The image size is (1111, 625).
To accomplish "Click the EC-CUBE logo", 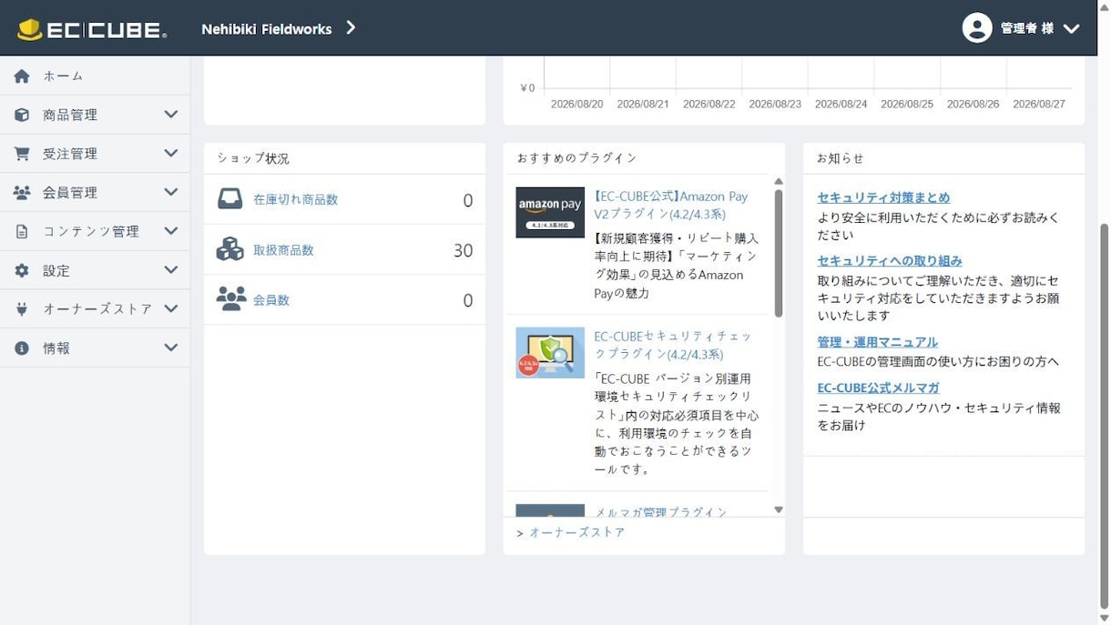I will [92, 29].
